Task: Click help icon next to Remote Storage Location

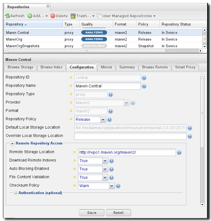Action: pos(179,153)
